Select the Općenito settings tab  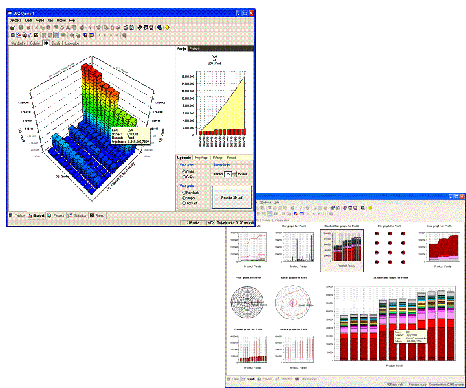pos(184,158)
